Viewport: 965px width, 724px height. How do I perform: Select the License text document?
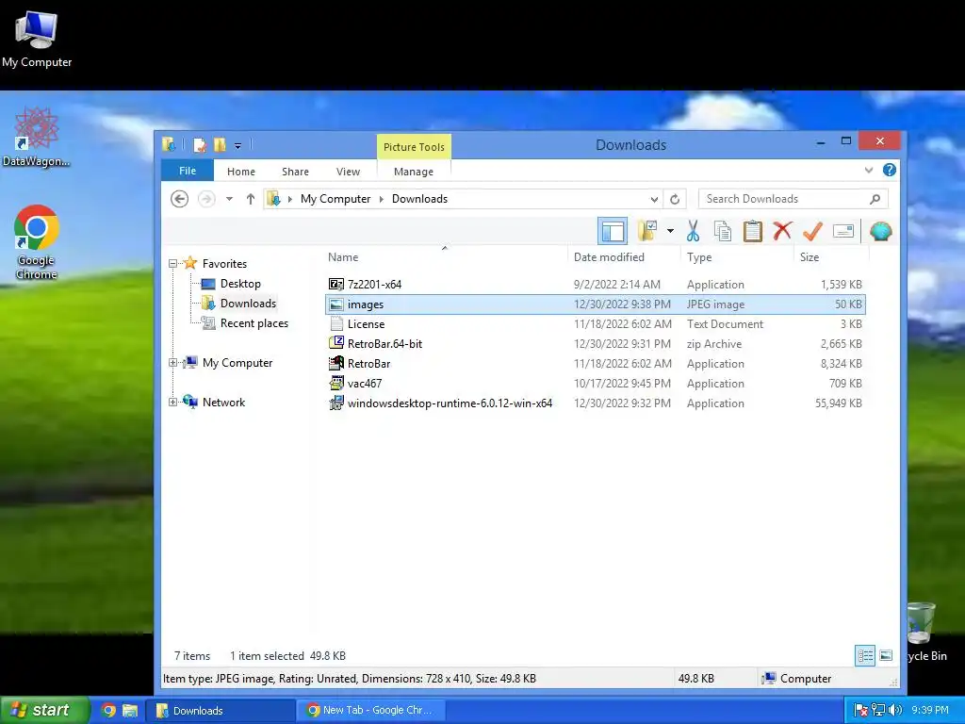[596, 324]
